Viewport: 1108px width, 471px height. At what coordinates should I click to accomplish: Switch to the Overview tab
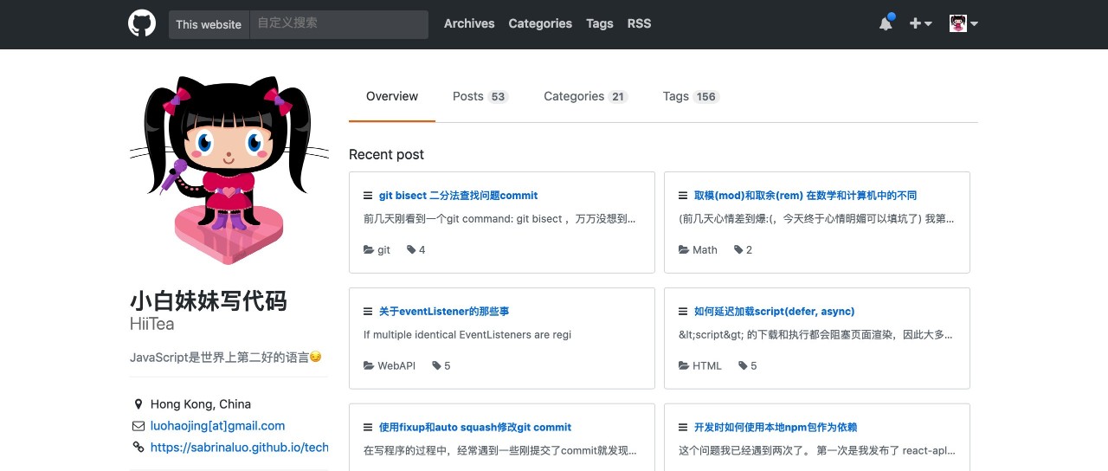[392, 96]
